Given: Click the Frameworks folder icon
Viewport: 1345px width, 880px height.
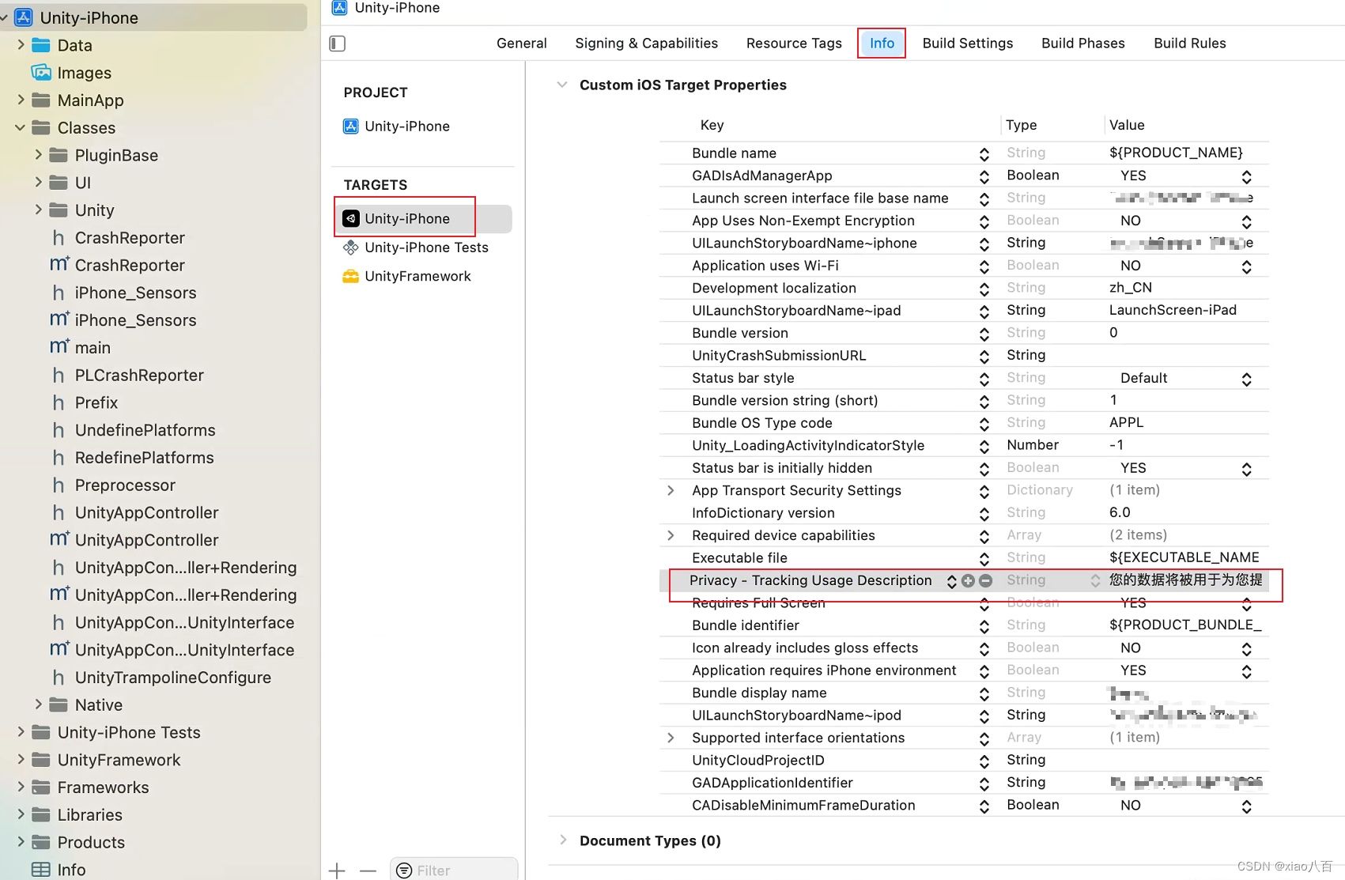Looking at the screenshot, I should (41, 787).
